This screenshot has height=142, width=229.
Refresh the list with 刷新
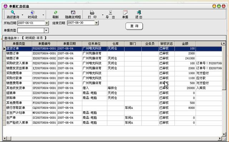55,14
